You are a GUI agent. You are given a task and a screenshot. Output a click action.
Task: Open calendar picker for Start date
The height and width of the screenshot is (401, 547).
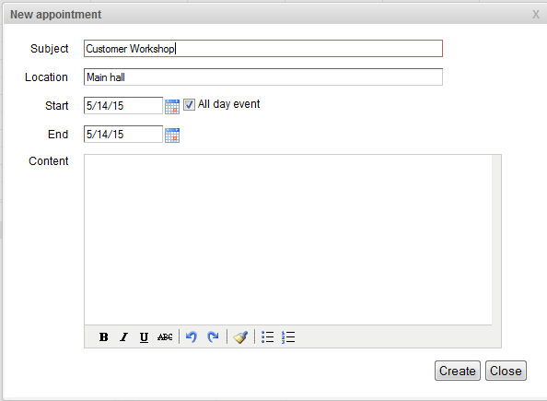(x=172, y=107)
